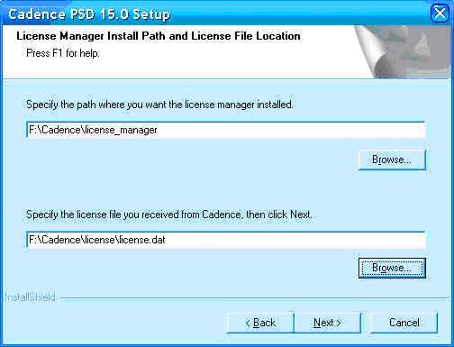Place cursor after license.dat in the file field
Screen dimensions: 454x347
tap(166, 240)
